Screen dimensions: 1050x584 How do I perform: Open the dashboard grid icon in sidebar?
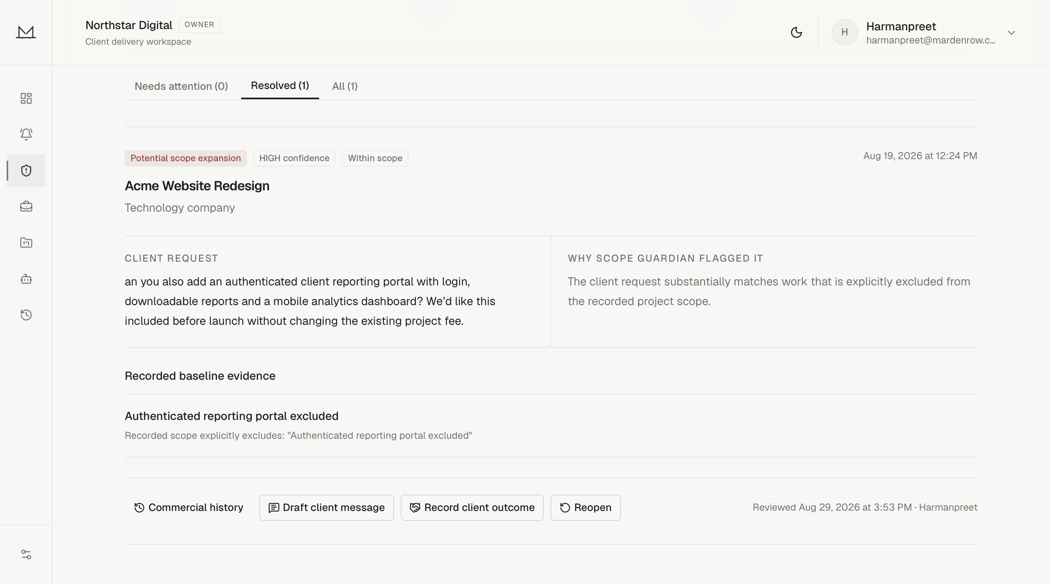point(26,98)
